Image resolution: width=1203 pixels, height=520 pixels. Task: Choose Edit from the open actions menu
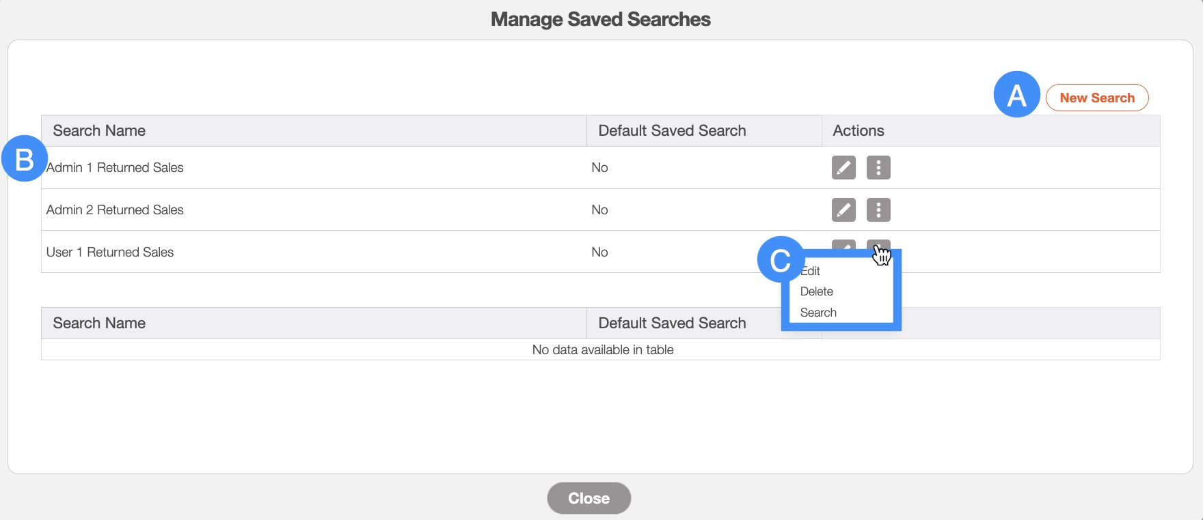pyautogui.click(x=812, y=271)
